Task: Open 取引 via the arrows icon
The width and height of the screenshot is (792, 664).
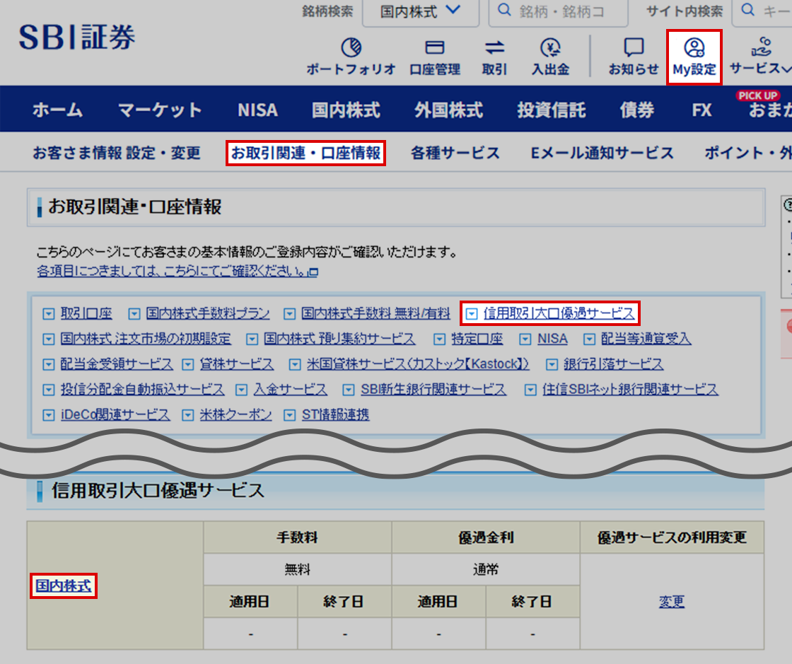Action: [x=494, y=48]
